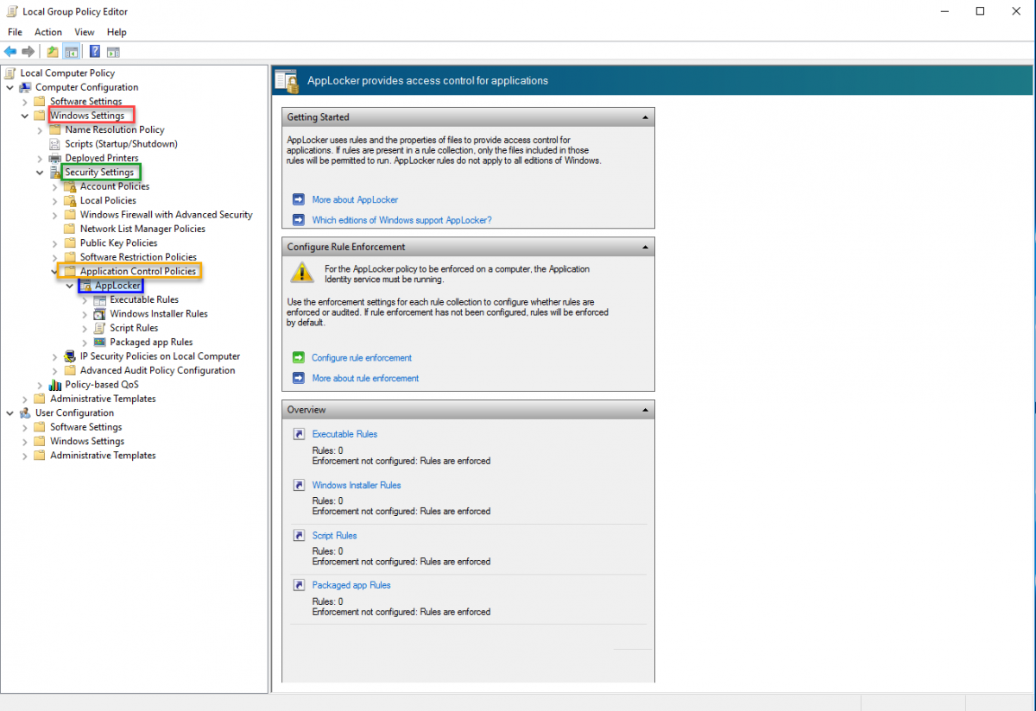
Task: Click the Up one level folder icon
Action: pos(53,52)
